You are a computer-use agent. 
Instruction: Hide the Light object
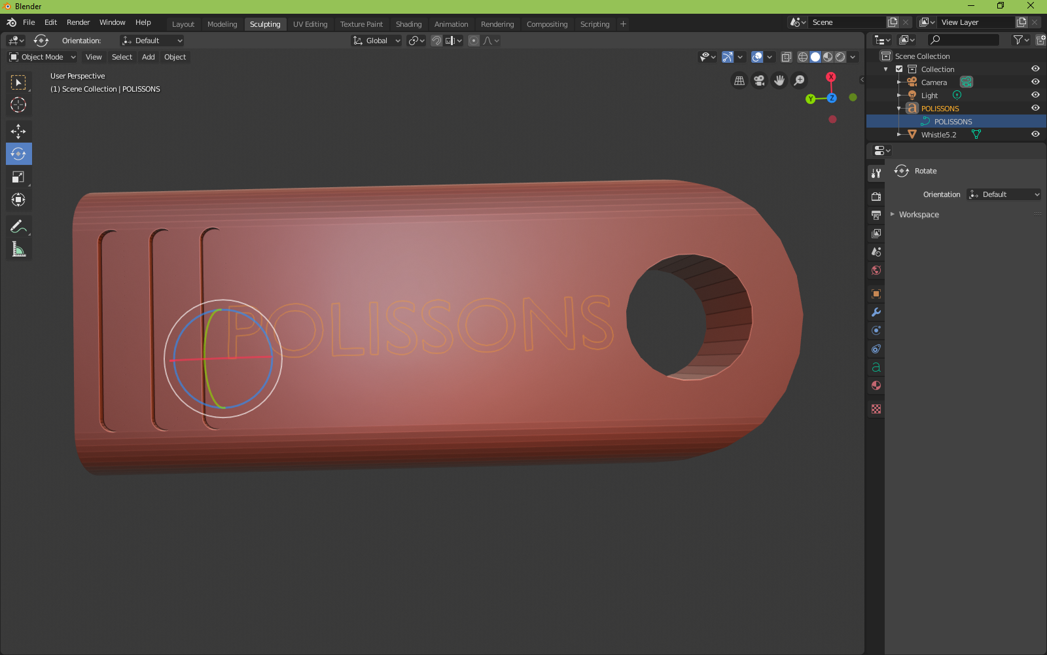[1035, 95]
